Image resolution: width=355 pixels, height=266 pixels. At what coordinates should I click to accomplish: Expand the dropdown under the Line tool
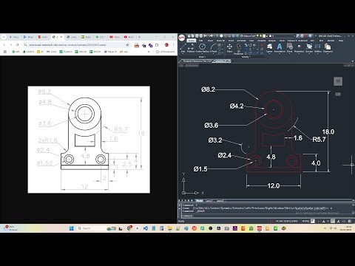183,54
